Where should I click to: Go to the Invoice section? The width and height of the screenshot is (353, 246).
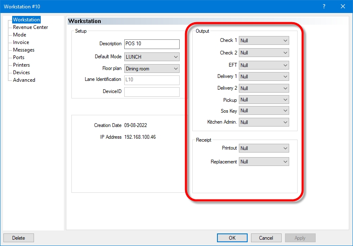[21, 42]
